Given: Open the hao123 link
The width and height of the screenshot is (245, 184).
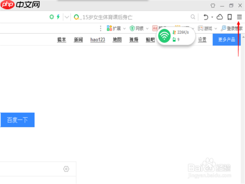Looking at the screenshot, I should coord(98,40).
